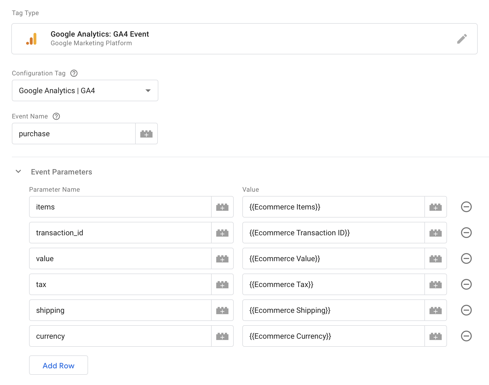
Task: Insert variable for the Event Name field
Action: click(146, 134)
